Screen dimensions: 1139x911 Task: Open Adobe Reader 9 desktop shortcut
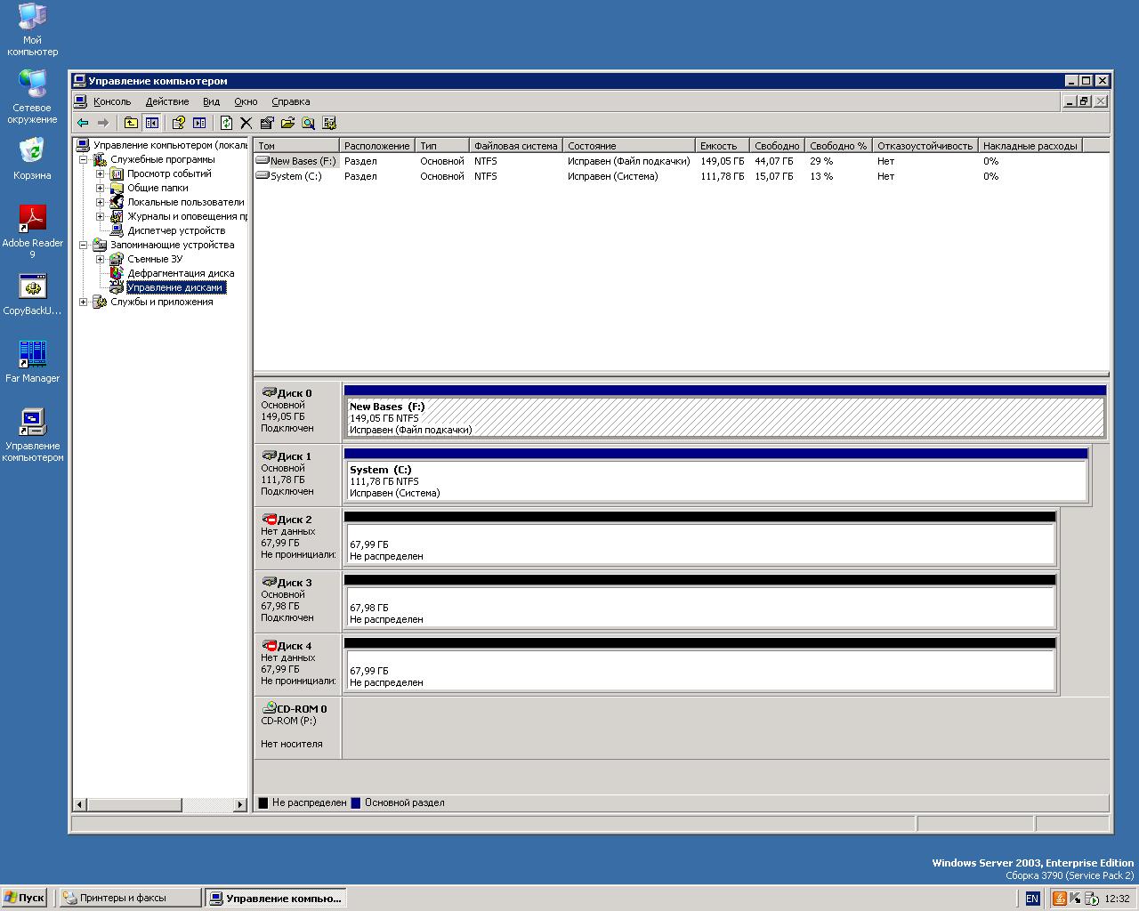point(33,220)
